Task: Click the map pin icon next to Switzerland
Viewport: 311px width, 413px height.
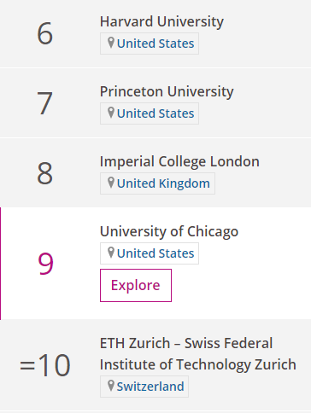Action: click(111, 386)
